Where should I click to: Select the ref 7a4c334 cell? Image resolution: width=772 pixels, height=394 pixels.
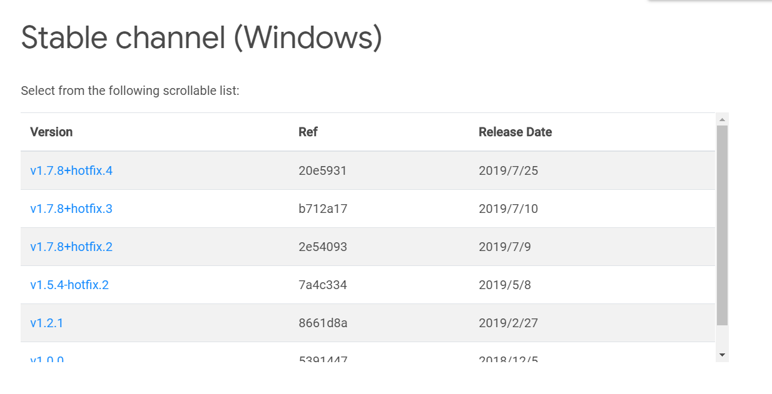coord(323,285)
